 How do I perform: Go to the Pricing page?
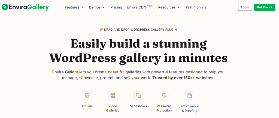click(x=116, y=7)
